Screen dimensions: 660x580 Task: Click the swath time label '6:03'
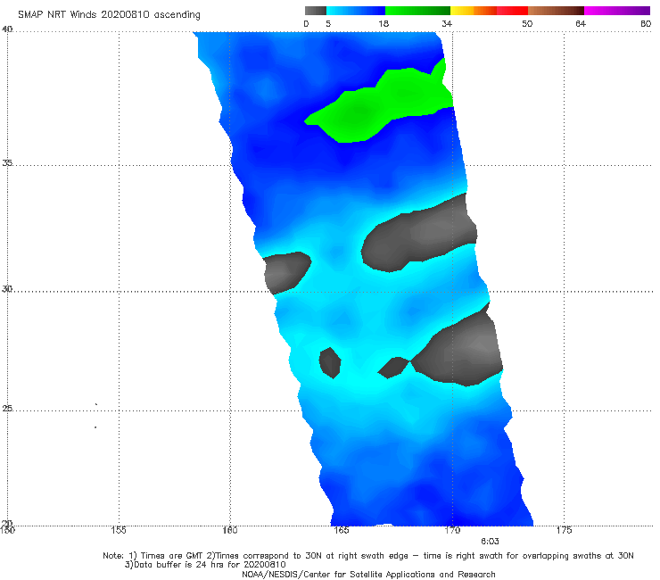pyautogui.click(x=490, y=542)
